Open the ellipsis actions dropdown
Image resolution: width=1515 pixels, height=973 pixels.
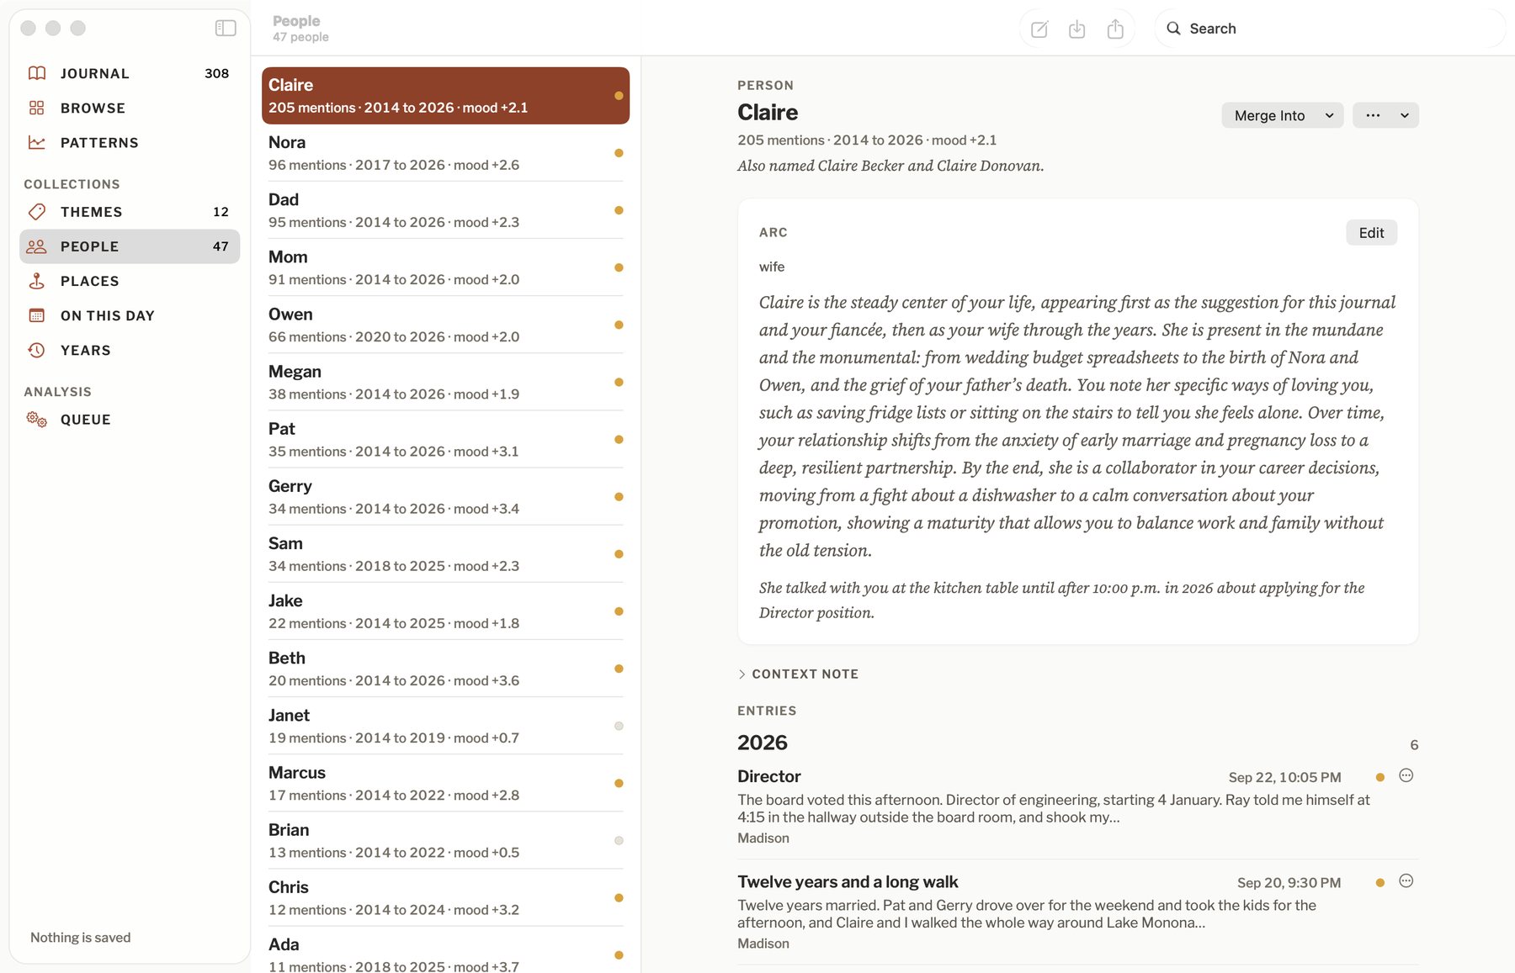coord(1385,115)
